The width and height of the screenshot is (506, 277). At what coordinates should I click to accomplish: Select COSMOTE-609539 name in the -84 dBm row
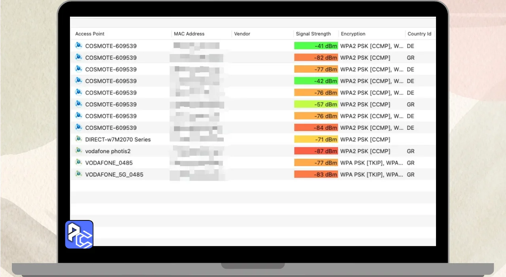[x=111, y=128]
